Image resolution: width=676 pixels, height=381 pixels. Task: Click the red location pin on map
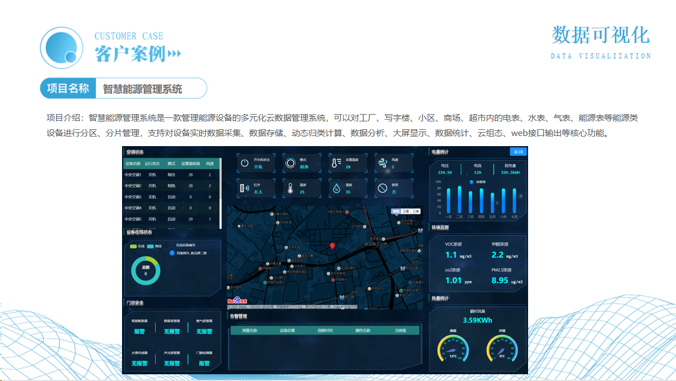332,246
